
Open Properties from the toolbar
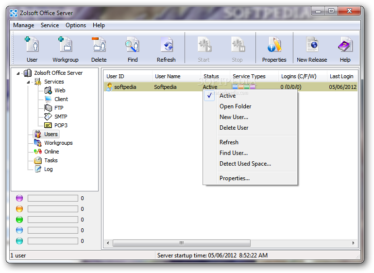(x=274, y=44)
